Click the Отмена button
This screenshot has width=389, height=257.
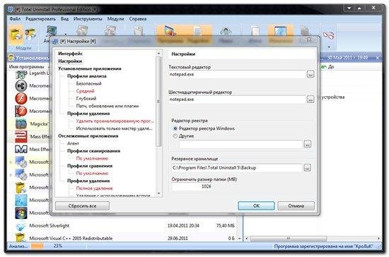point(296,205)
